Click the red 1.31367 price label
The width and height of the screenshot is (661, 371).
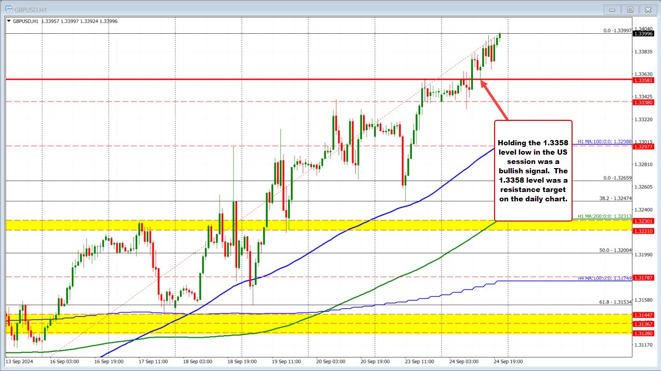643,324
